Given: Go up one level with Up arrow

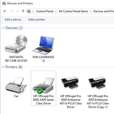Looking at the screenshot, I should coord(23,11).
